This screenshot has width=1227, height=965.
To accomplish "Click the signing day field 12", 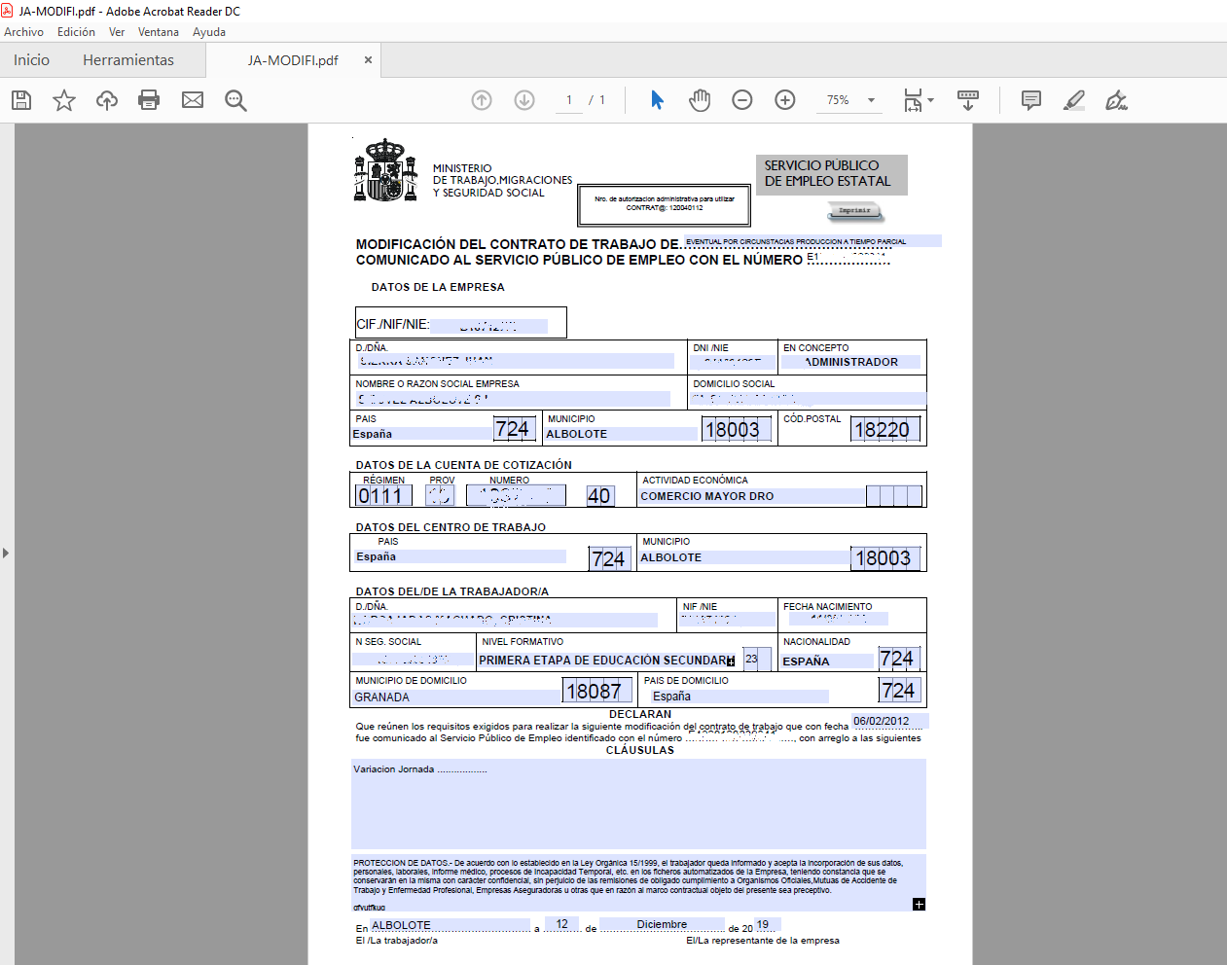I will pyautogui.click(x=561, y=924).
